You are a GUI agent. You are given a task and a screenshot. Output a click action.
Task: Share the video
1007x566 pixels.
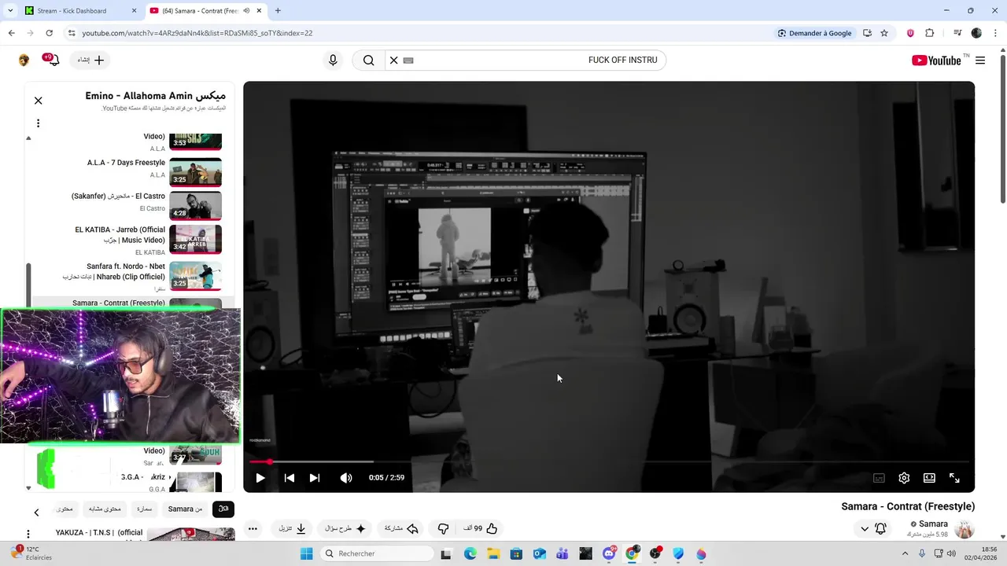tap(401, 529)
